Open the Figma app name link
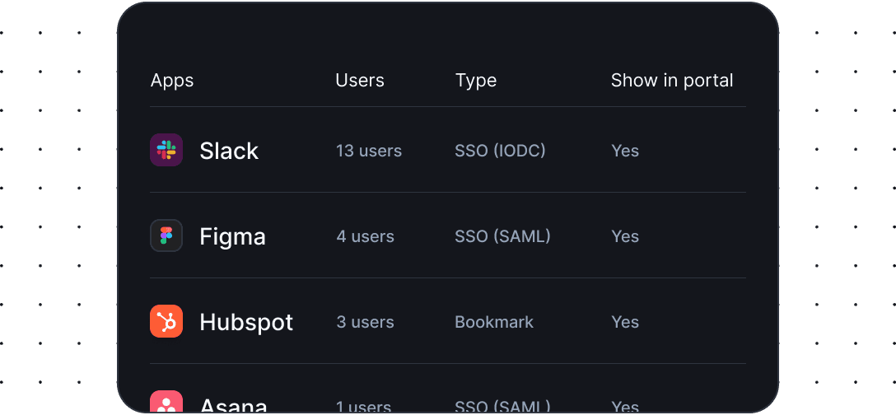 point(232,236)
